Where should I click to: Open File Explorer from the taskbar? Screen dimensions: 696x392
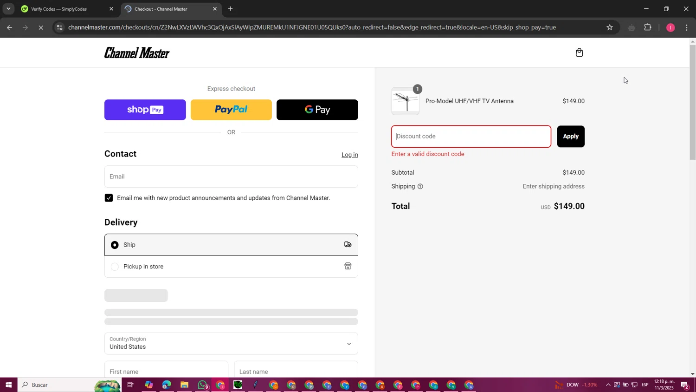coord(184,385)
